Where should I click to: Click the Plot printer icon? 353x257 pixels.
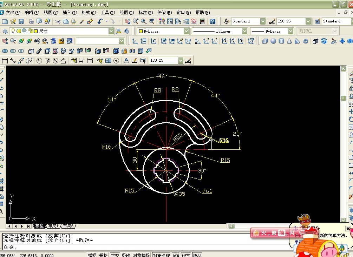coord(31,21)
